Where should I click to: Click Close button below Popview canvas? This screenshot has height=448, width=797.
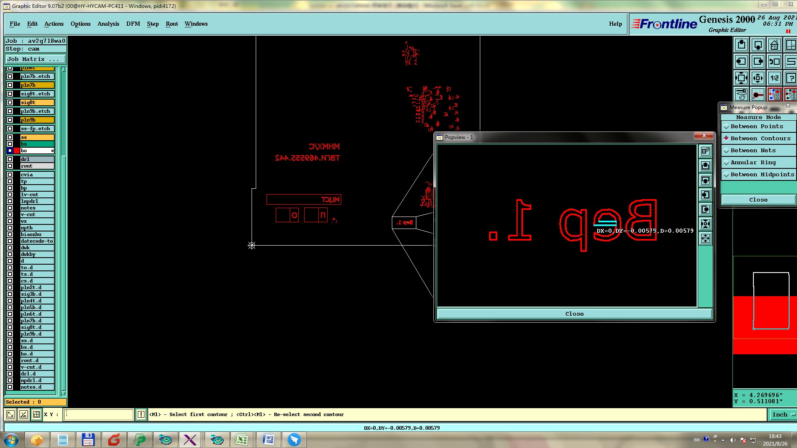tap(574, 314)
